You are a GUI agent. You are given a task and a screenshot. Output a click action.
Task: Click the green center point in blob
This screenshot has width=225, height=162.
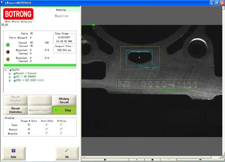pyautogui.click(x=139, y=57)
